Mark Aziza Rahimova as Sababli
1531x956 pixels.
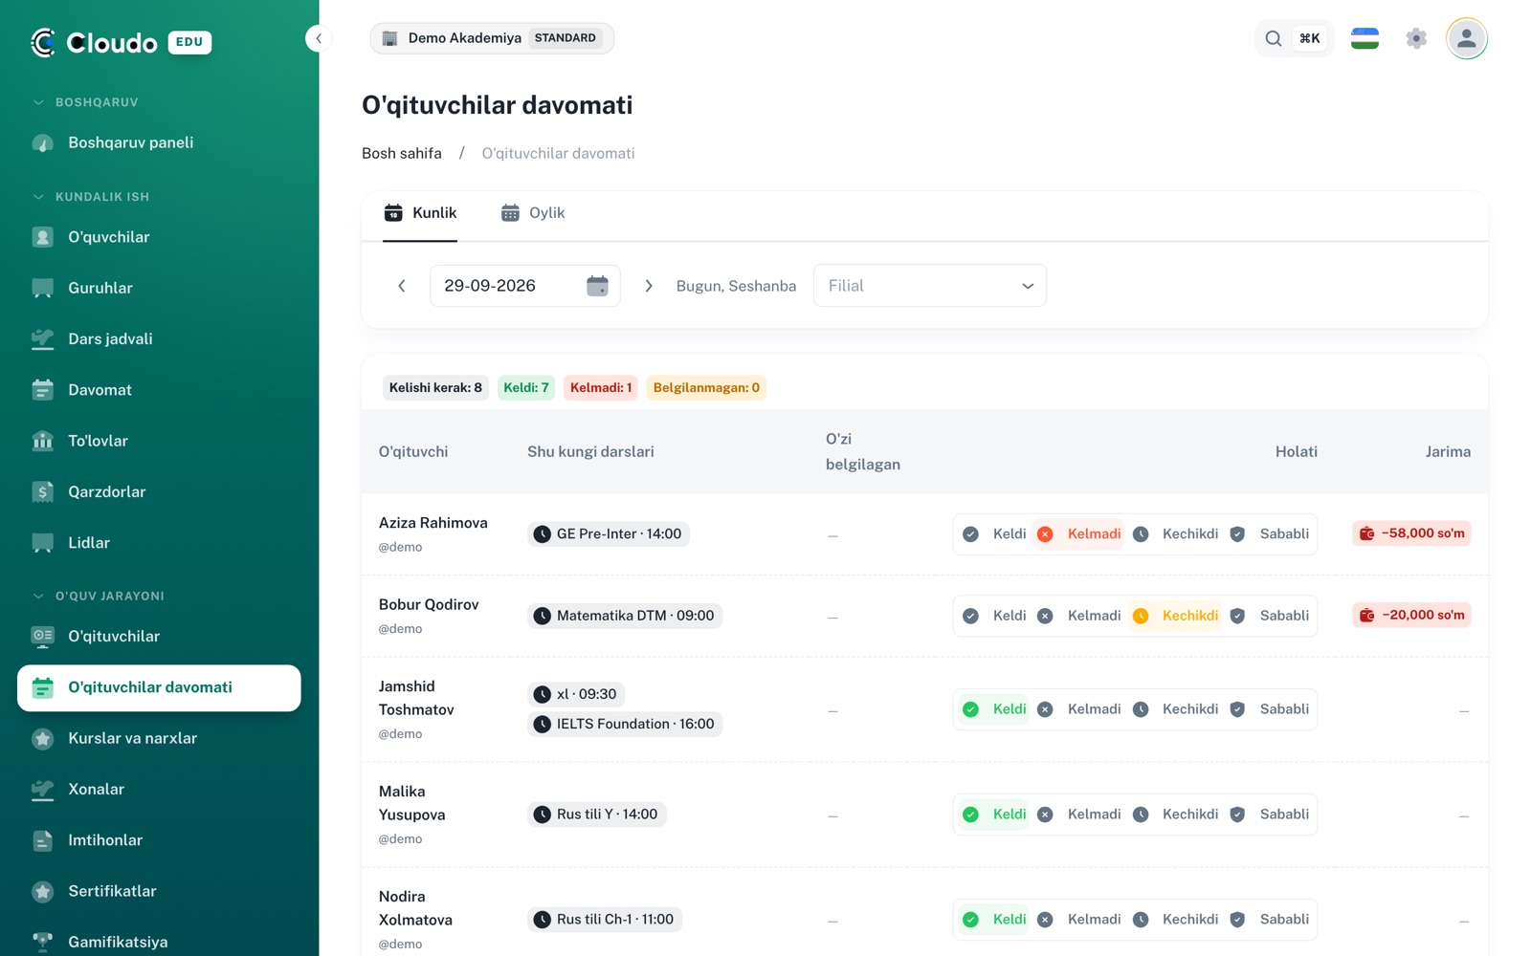pos(1269,534)
